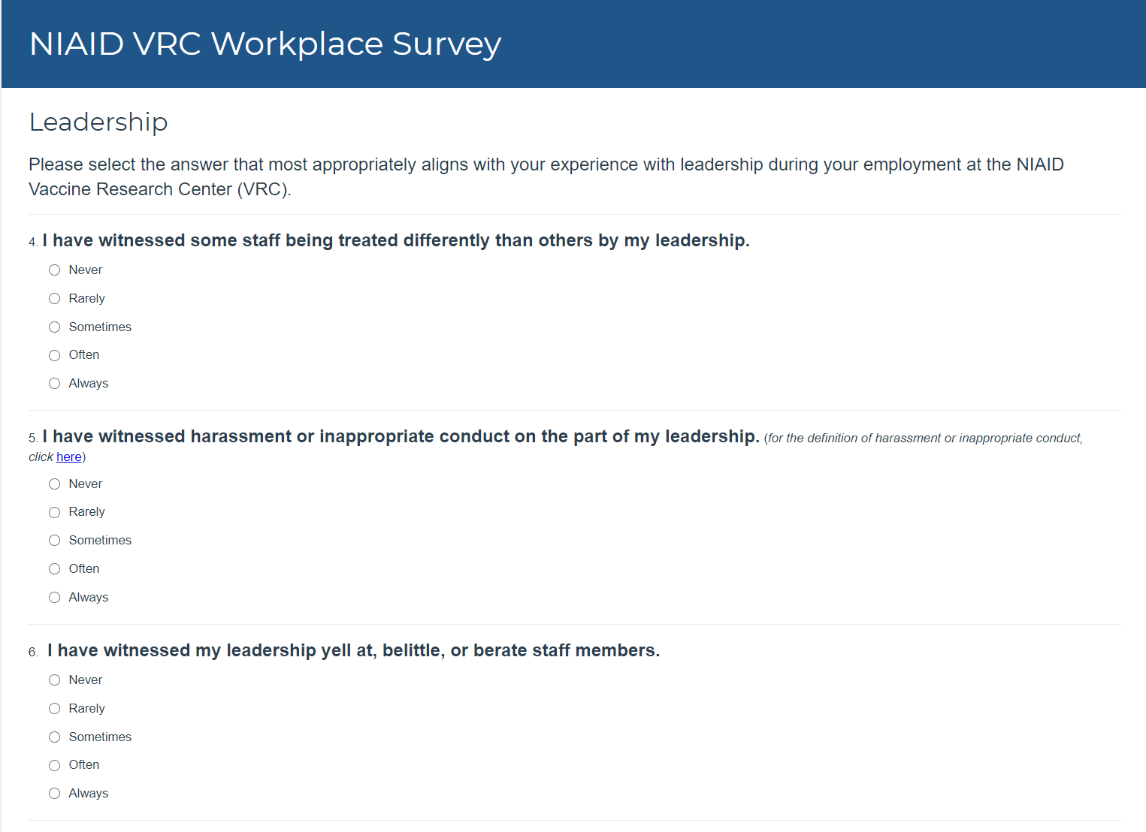Select Never for harassment question 5
The width and height of the screenshot is (1146, 832).
coord(55,484)
